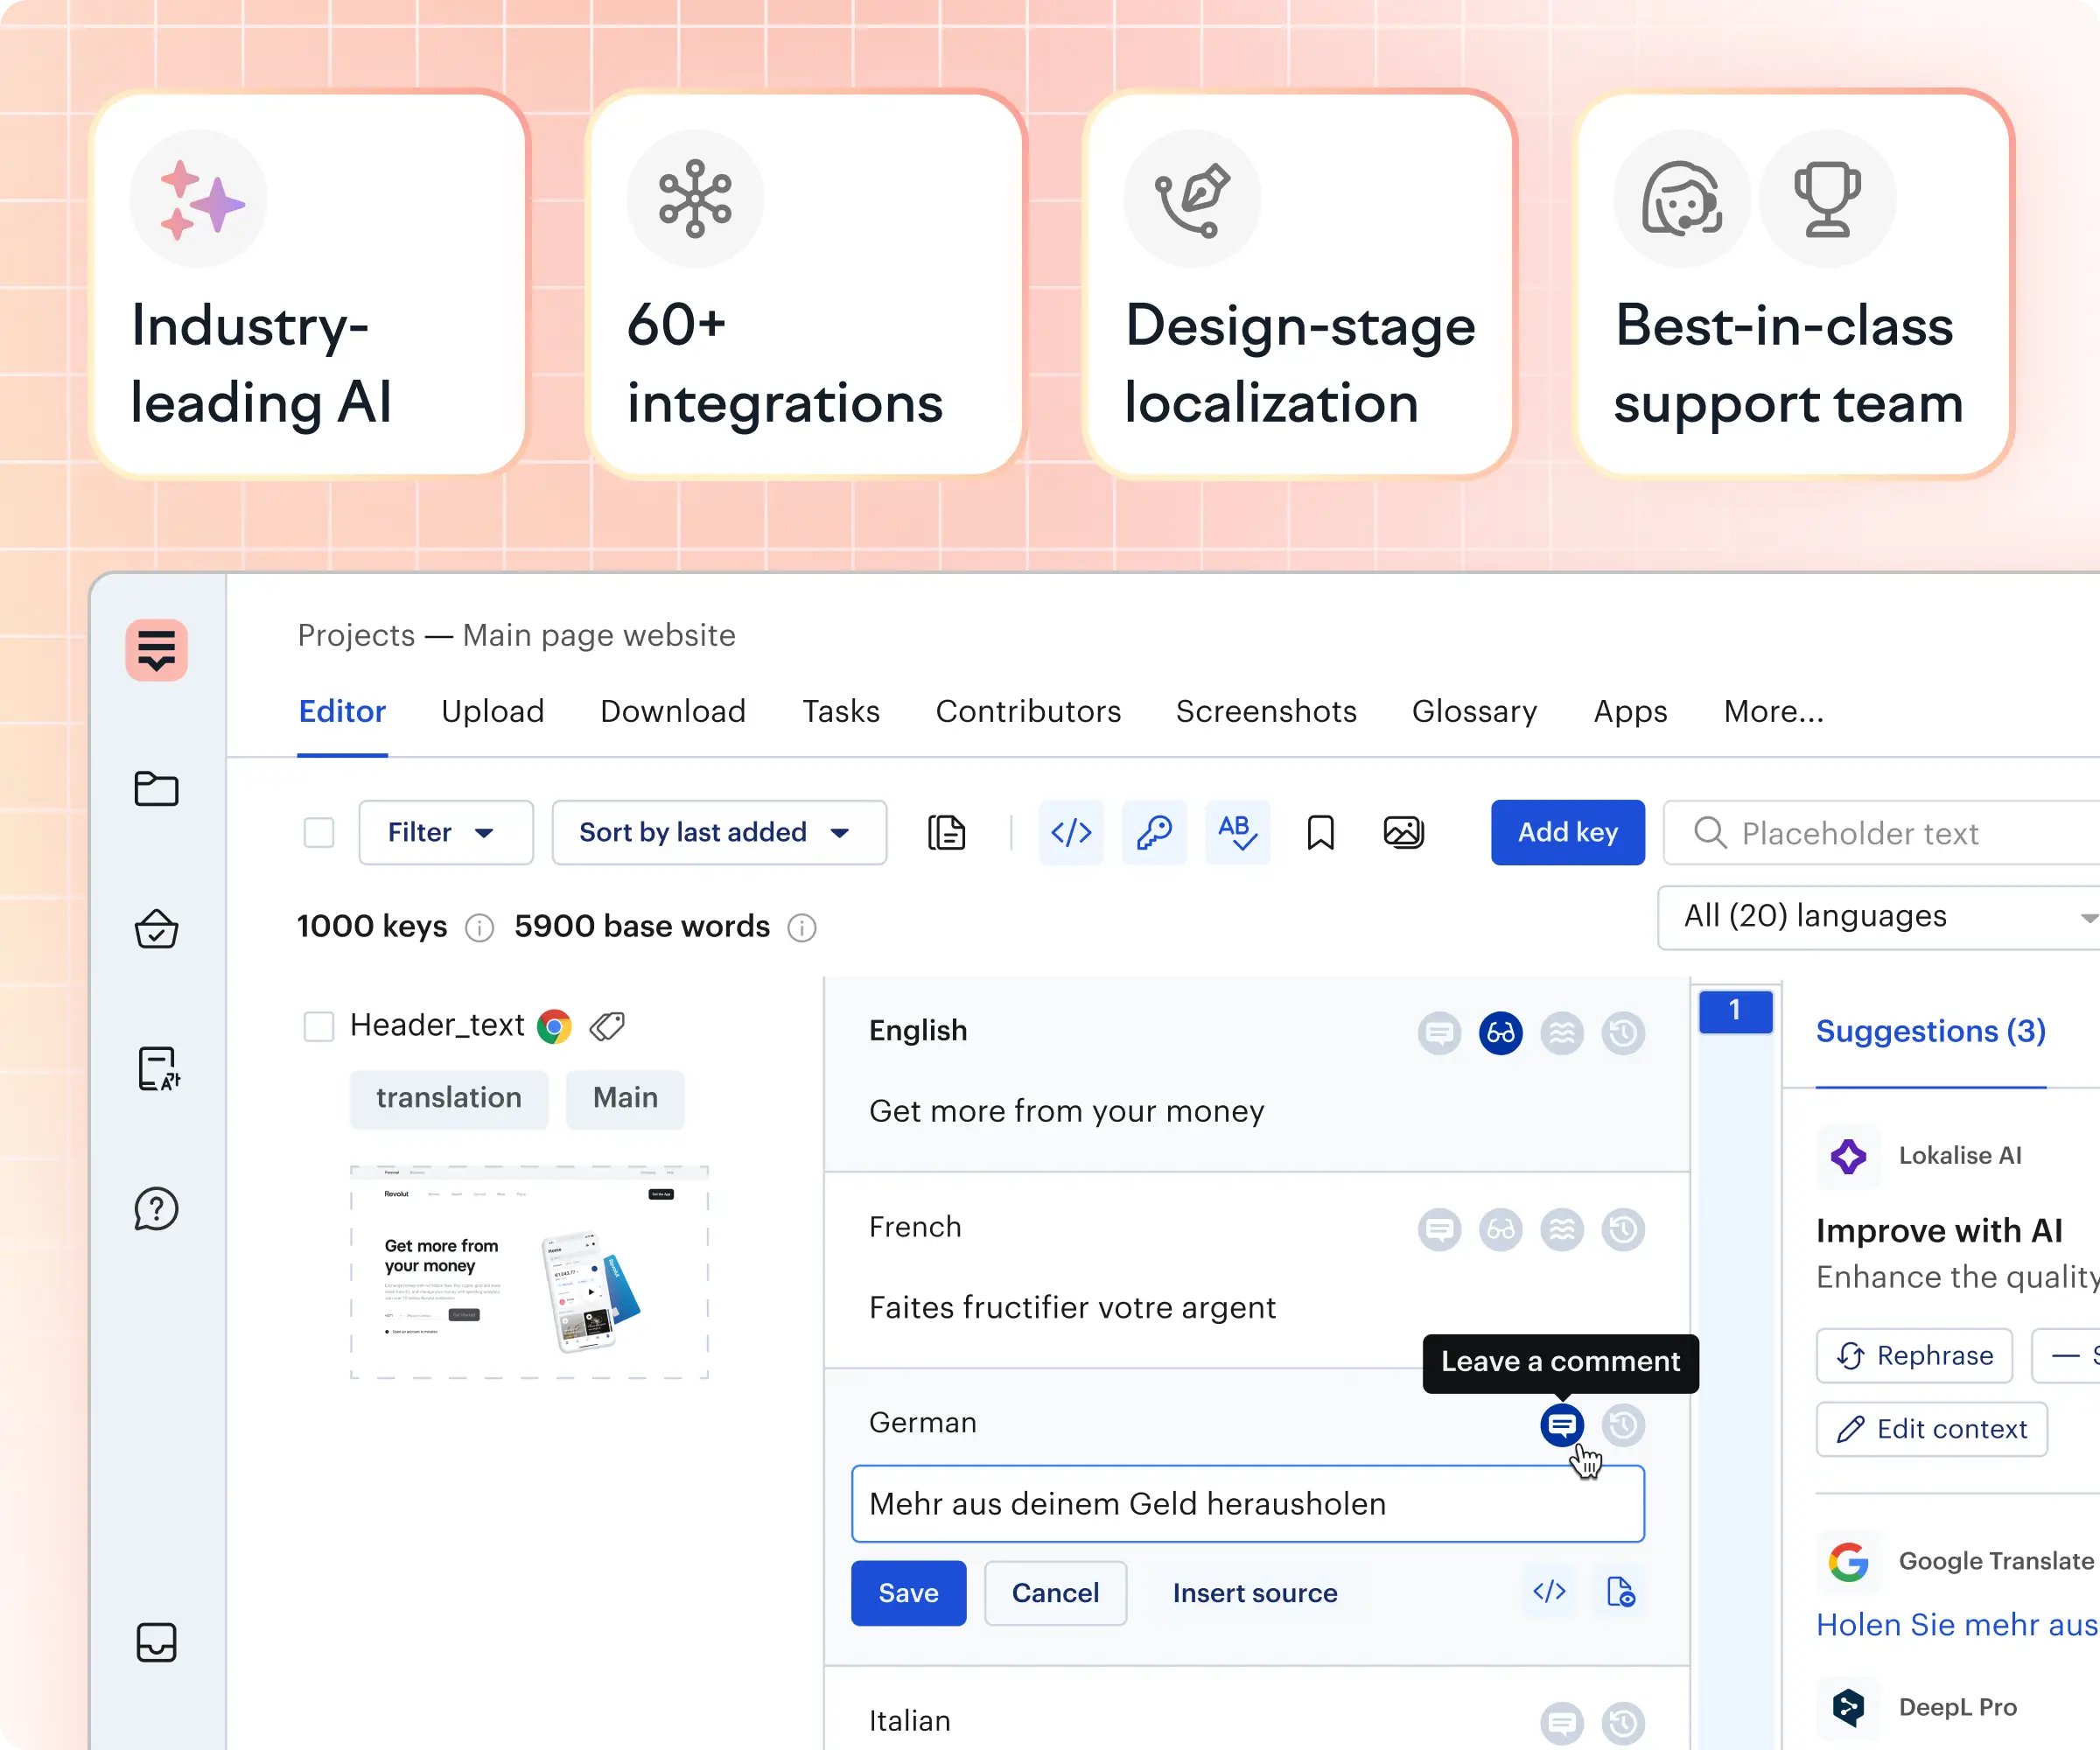Click the comment icon in Italian row
Viewport: 2100px width, 1750px height.
(x=1562, y=1723)
